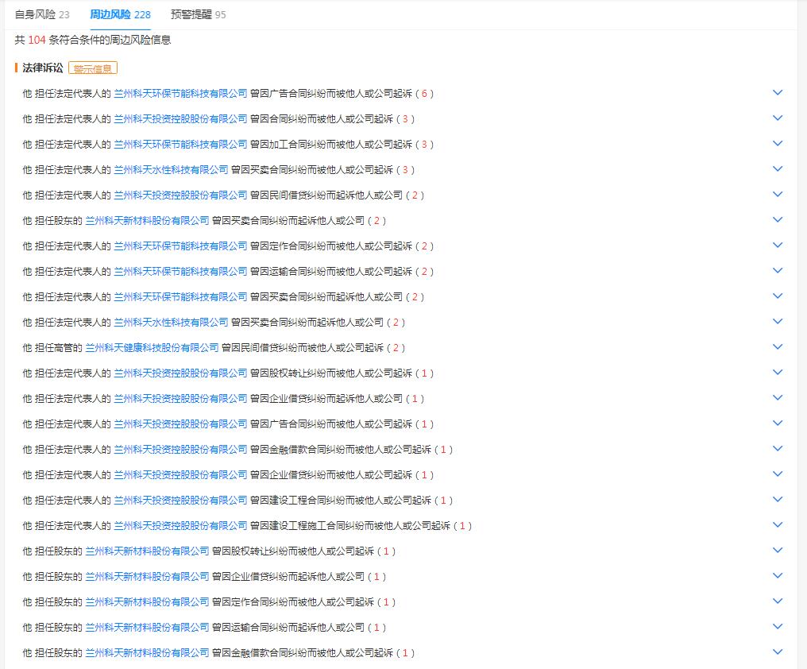Click the 警示信息 tag button
The height and width of the screenshot is (669, 807).
93,68
